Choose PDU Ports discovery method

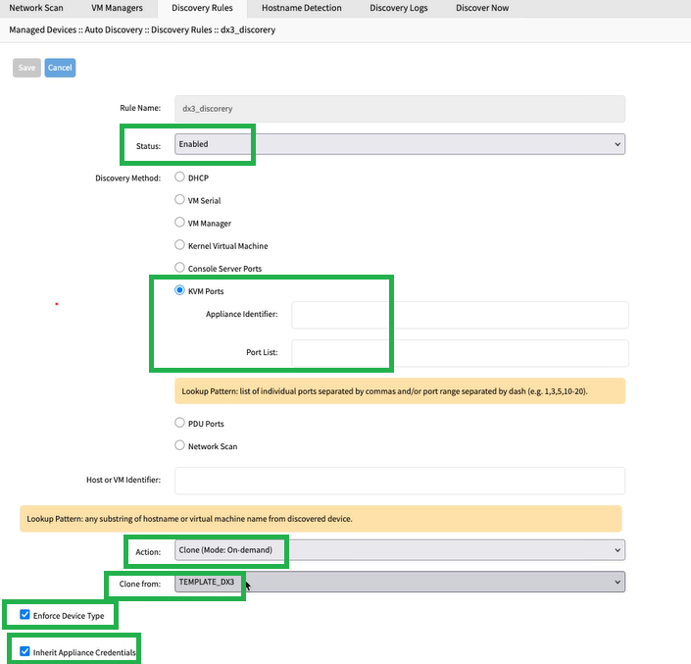[x=179, y=424]
